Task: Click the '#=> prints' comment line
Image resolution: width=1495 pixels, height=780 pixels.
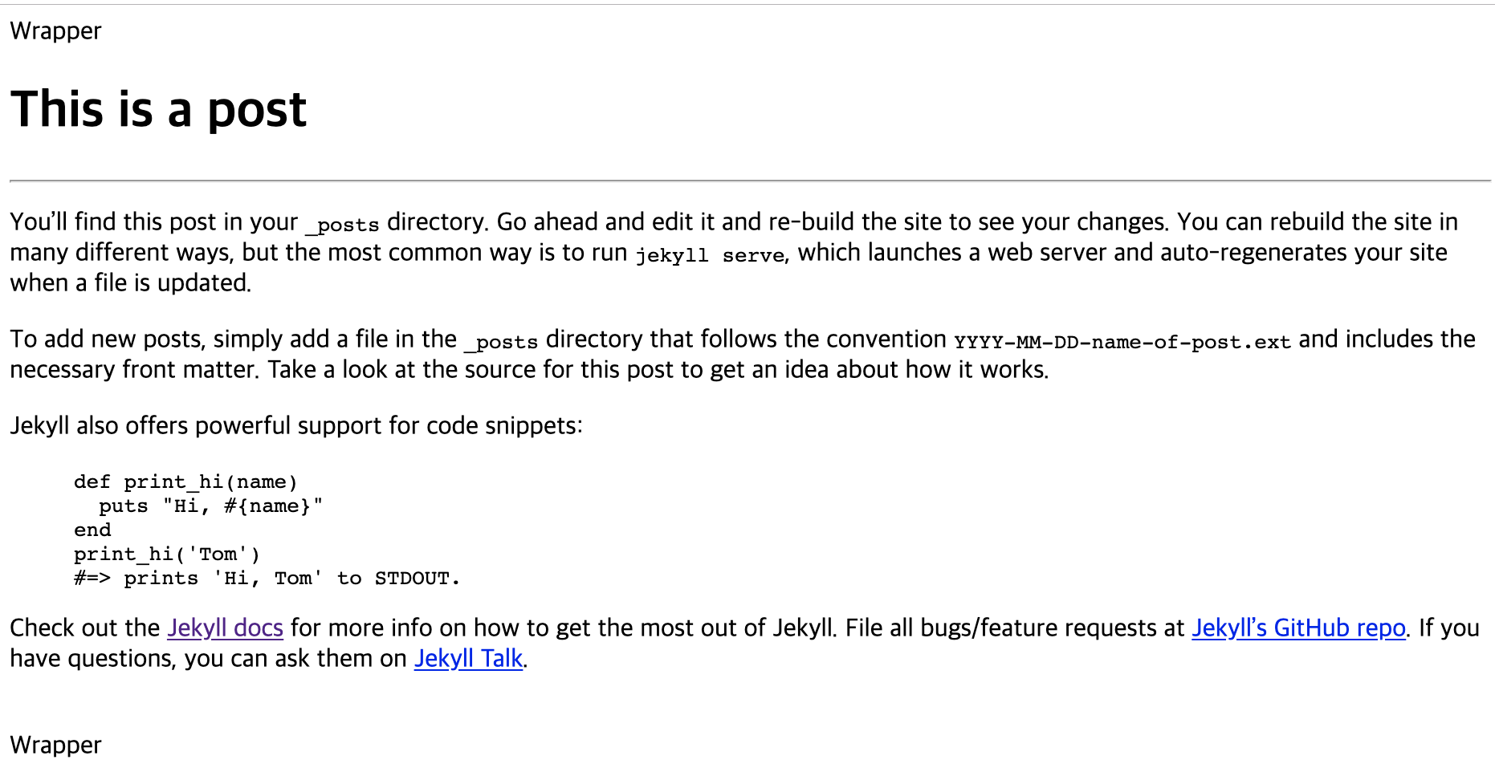Action: click(x=267, y=578)
